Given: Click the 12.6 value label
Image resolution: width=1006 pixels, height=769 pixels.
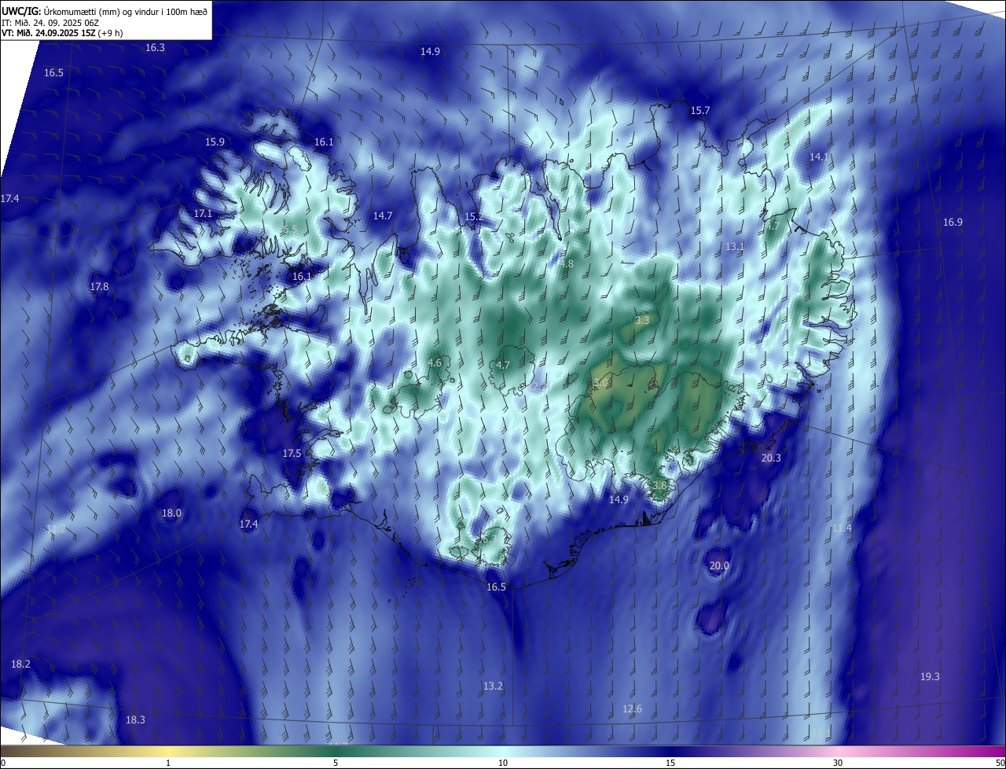Looking at the screenshot, I should pyautogui.click(x=632, y=709).
